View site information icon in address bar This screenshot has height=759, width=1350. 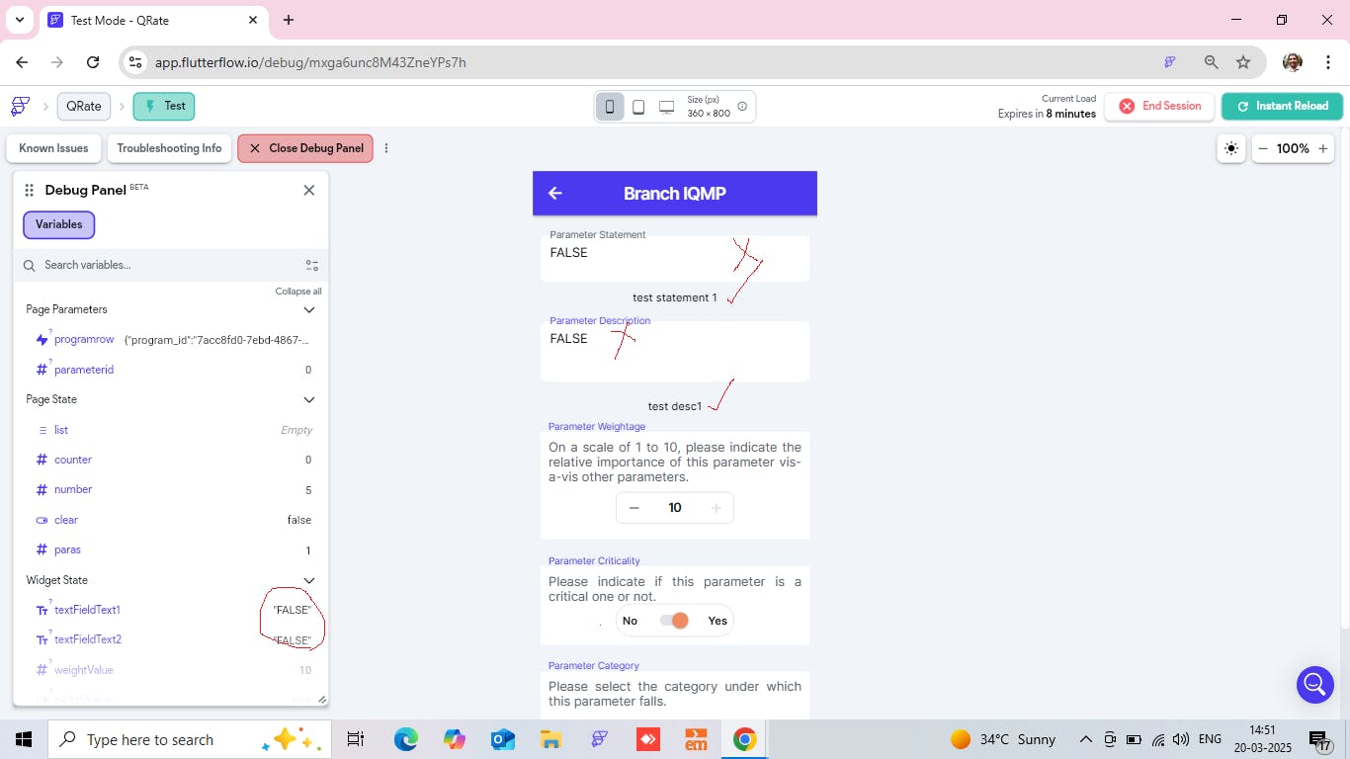(x=136, y=62)
